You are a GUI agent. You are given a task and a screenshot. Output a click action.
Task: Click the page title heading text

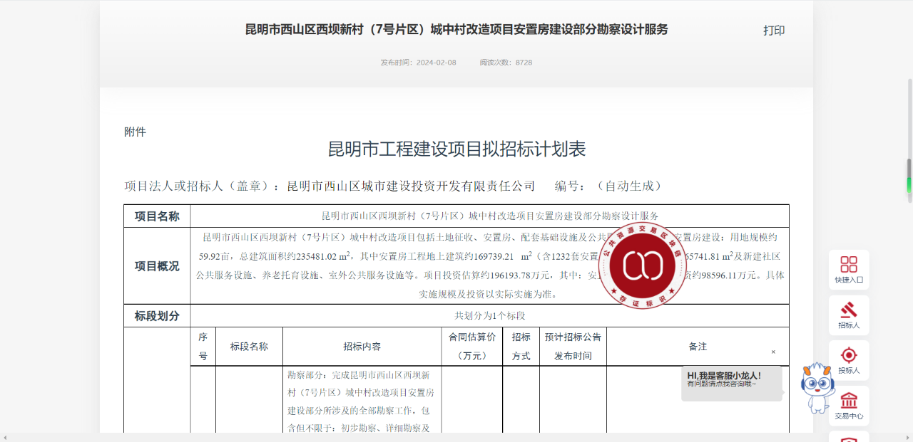click(x=456, y=29)
